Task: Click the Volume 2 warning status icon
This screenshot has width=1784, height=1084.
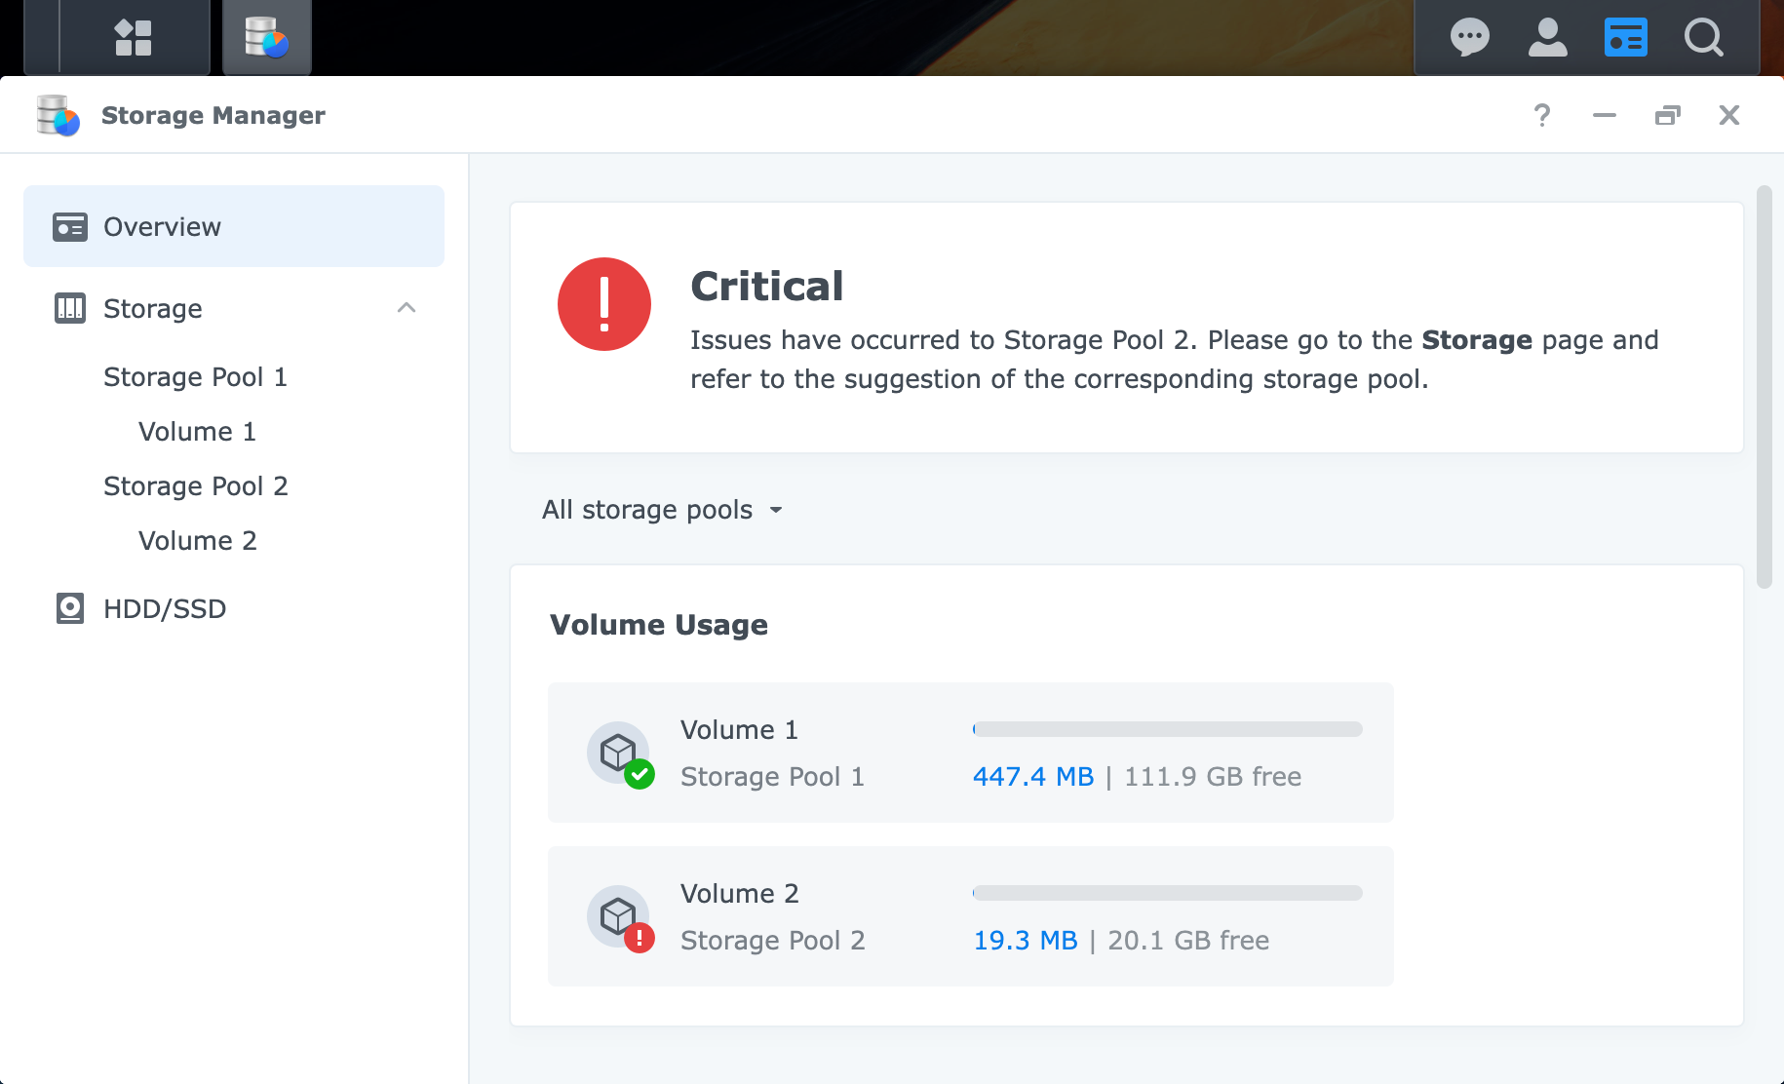Action: coord(639,938)
